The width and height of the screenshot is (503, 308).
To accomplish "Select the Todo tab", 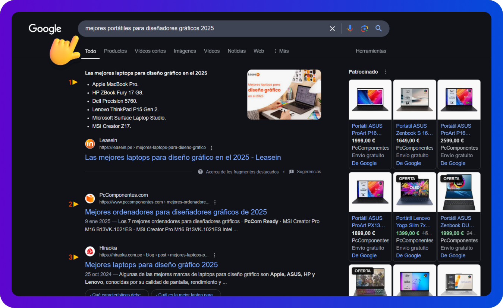I will click(x=91, y=51).
